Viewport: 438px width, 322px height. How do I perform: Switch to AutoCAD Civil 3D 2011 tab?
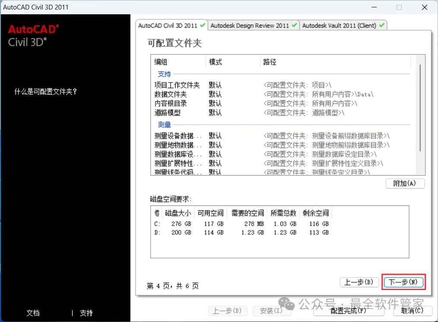[171, 25]
